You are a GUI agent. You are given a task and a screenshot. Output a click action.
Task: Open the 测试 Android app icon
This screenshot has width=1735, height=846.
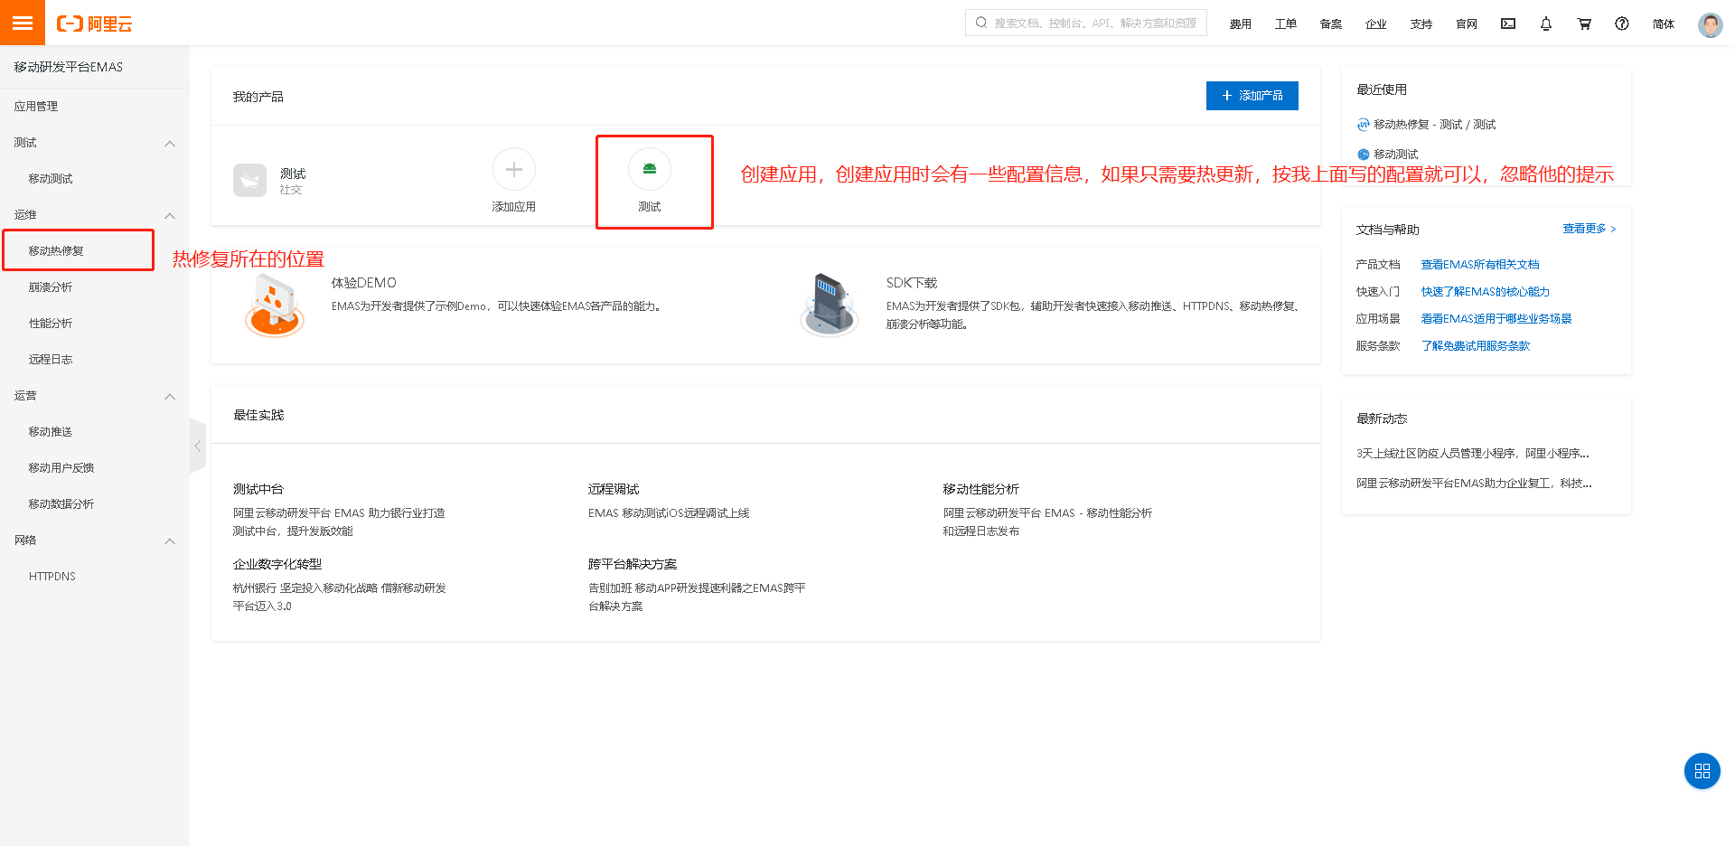[x=650, y=169]
